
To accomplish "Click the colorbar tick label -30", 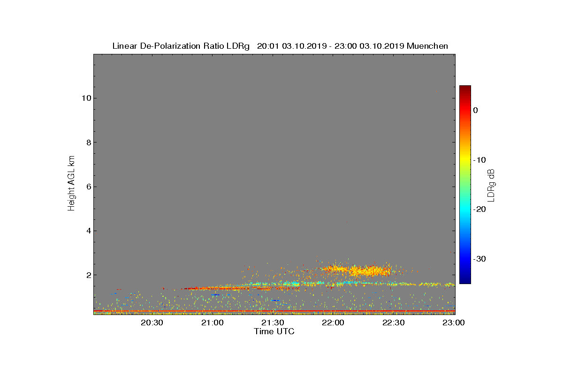I will 480,259.
